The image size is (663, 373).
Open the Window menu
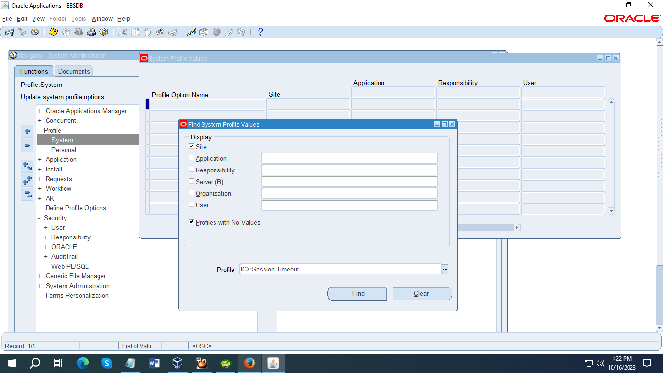[x=102, y=19]
